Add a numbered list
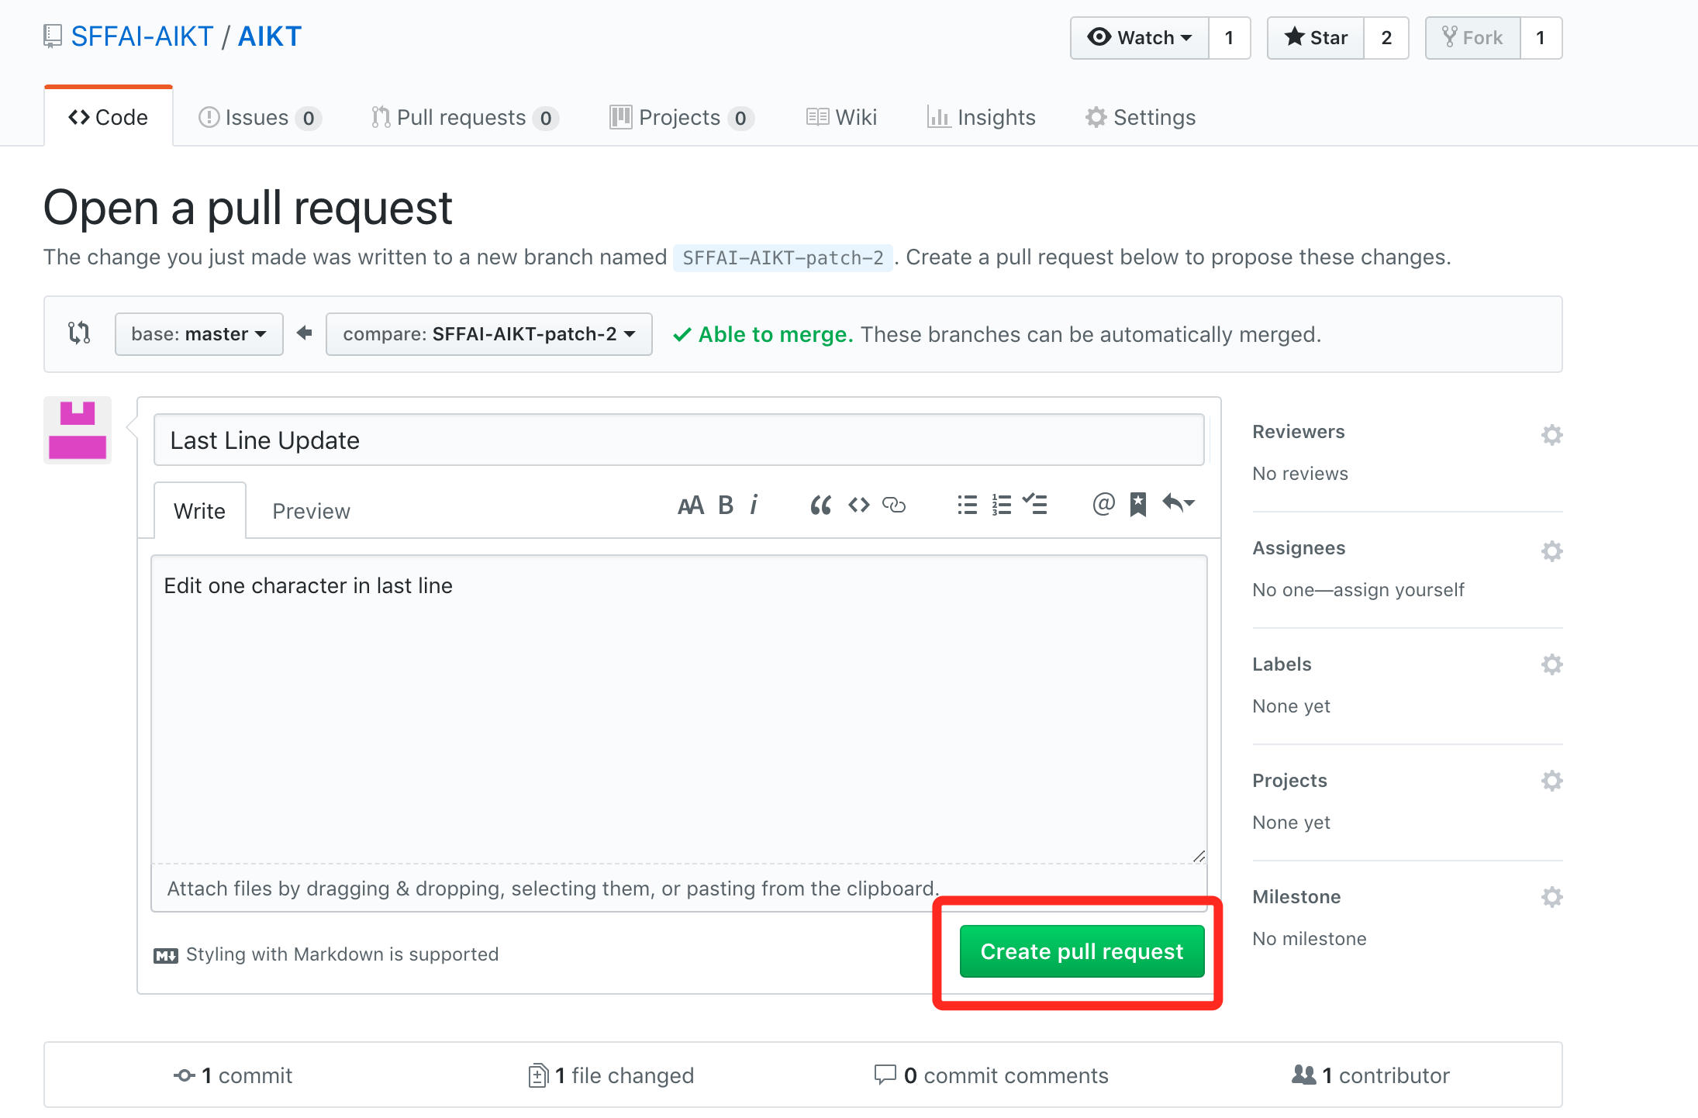The width and height of the screenshot is (1698, 1118). pos(1002,506)
